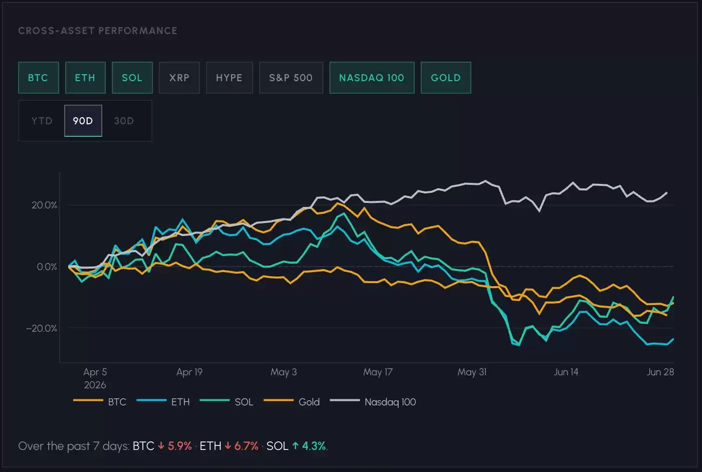The width and height of the screenshot is (702, 472).
Task: Disable the SOL asset series
Action: [x=132, y=78]
